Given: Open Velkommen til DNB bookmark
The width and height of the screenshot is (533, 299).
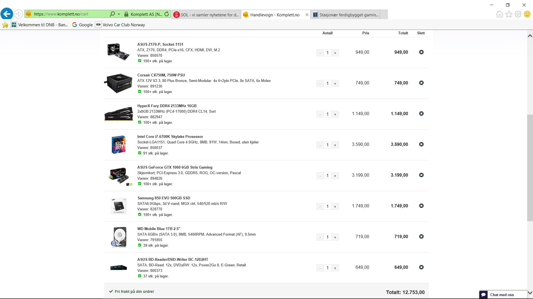Looking at the screenshot, I should 39,25.
